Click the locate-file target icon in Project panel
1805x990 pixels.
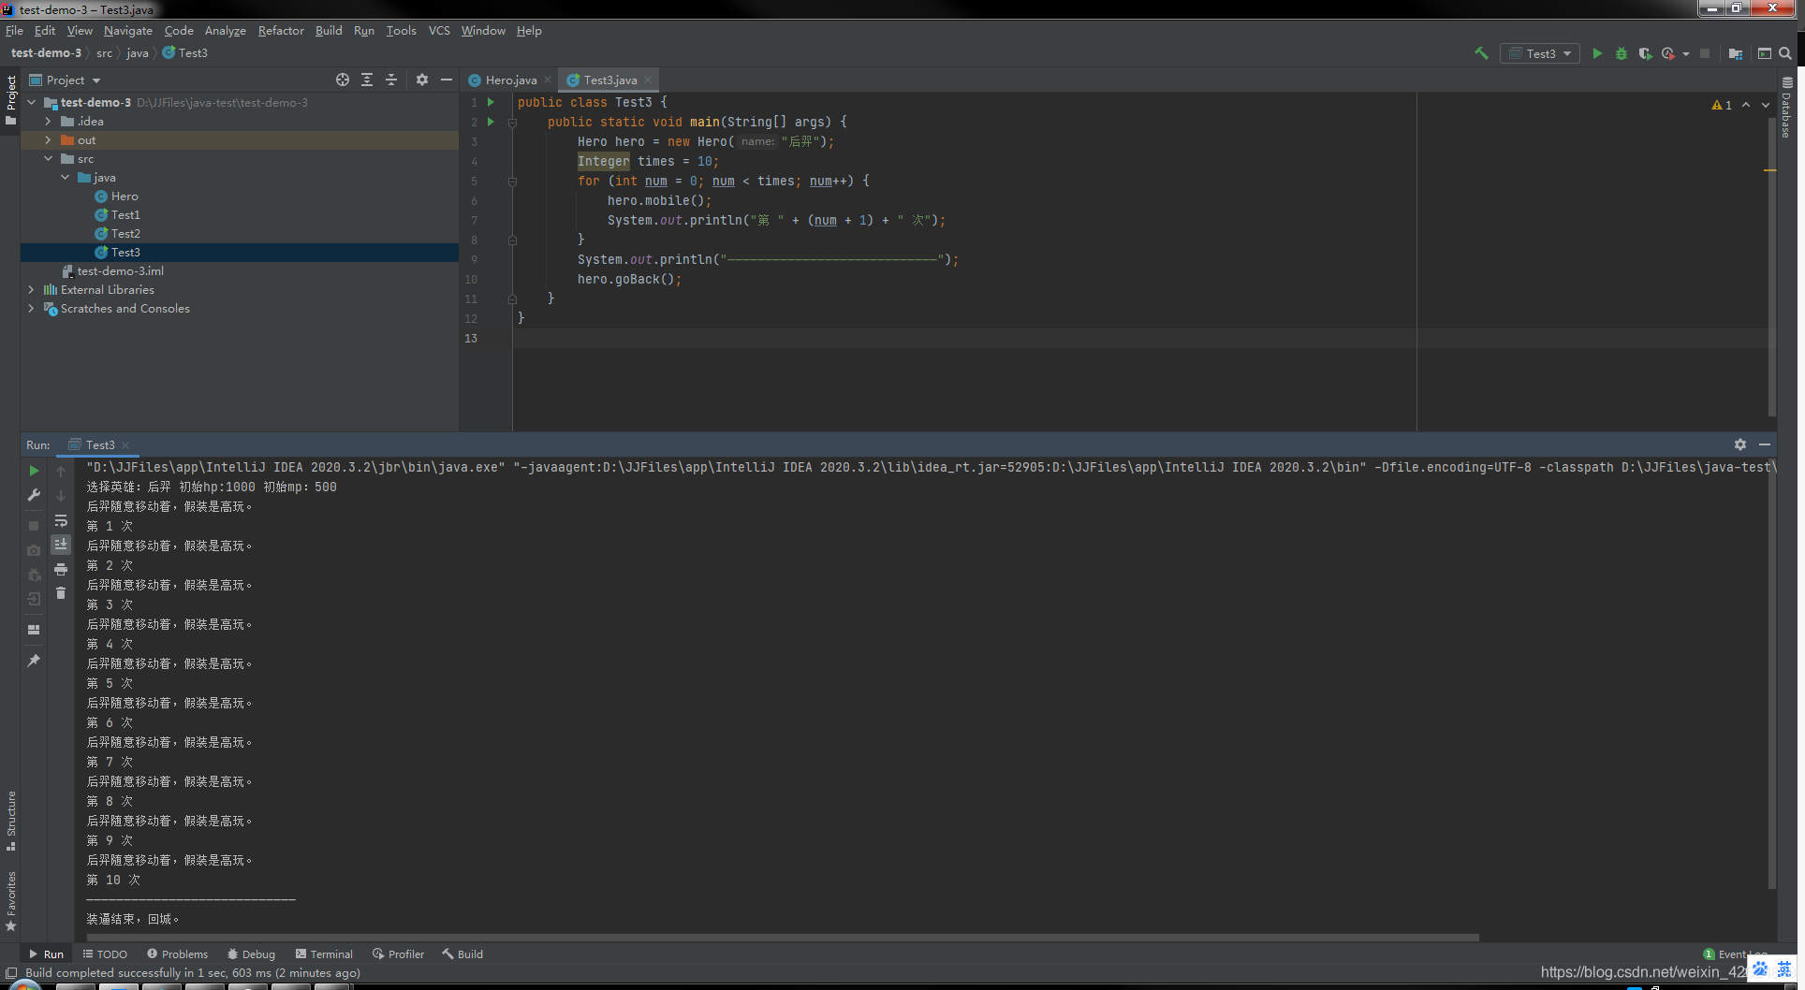coord(343,80)
